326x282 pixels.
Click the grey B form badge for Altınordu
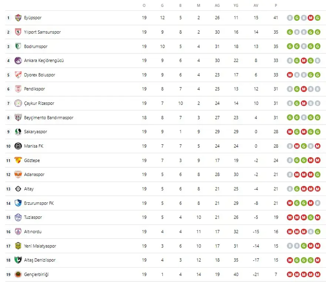(x=310, y=232)
